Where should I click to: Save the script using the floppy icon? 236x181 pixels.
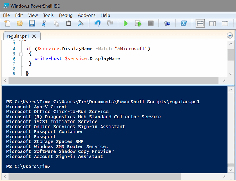pos(32,23)
